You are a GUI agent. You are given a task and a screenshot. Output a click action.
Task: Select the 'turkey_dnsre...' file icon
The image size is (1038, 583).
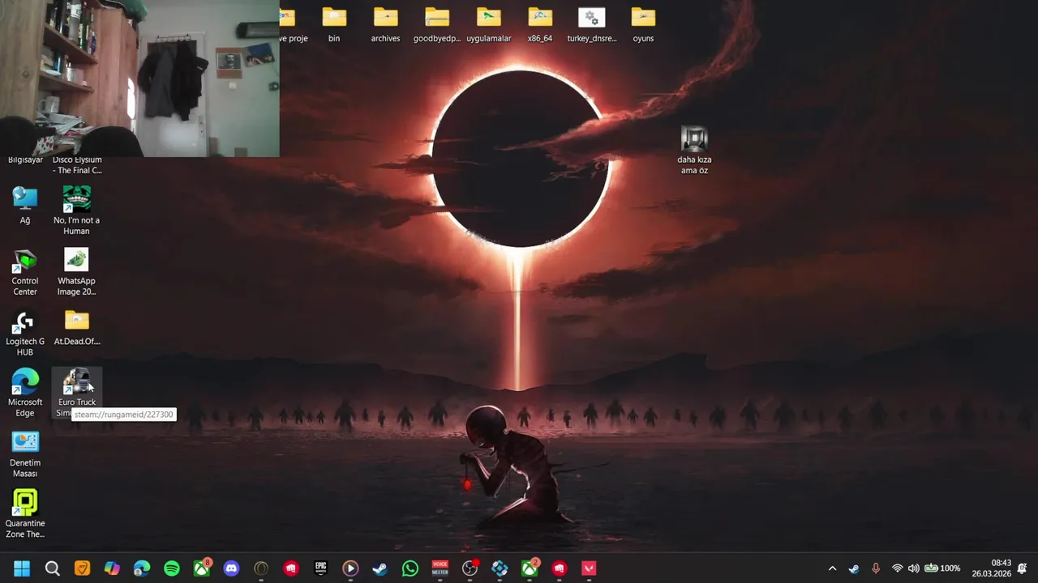click(x=592, y=24)
